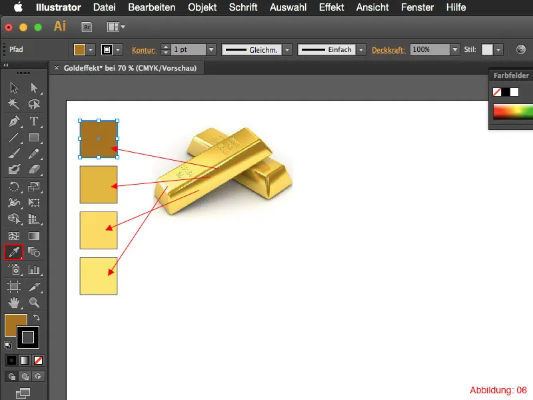
Task: Open the Apple menu
Action: tap(18, 7)
